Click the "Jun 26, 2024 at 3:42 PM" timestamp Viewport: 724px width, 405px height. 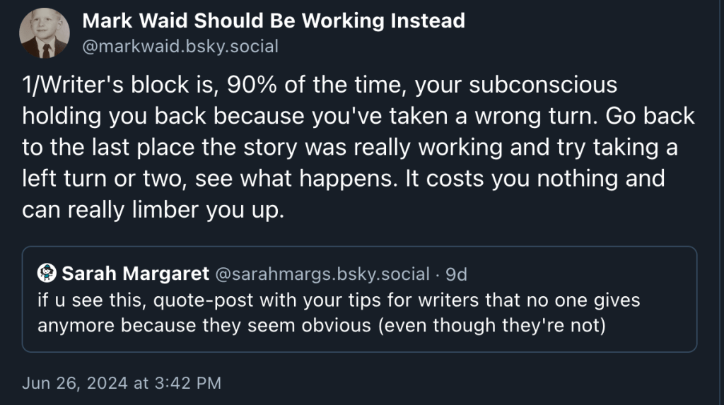click(122, 383)
